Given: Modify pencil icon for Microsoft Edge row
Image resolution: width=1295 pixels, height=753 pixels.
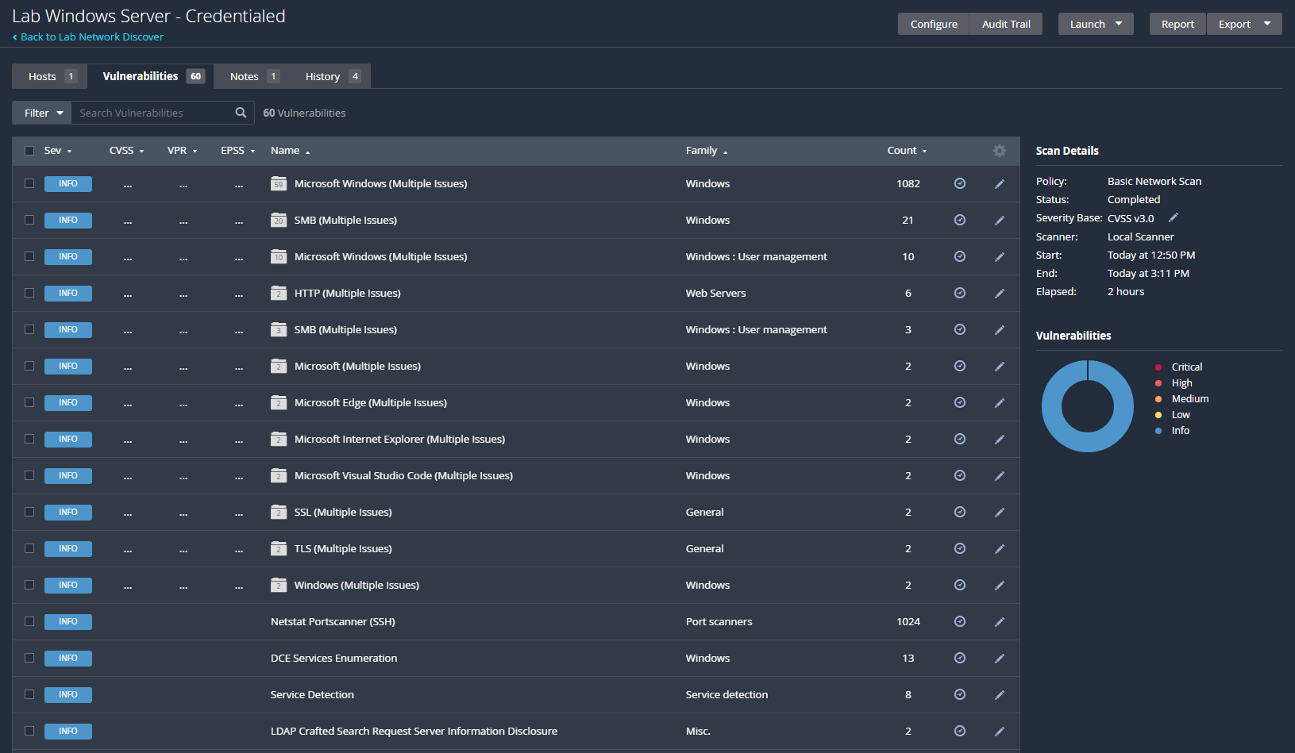Looking at the screenshot, I should tap(1000, 402).
